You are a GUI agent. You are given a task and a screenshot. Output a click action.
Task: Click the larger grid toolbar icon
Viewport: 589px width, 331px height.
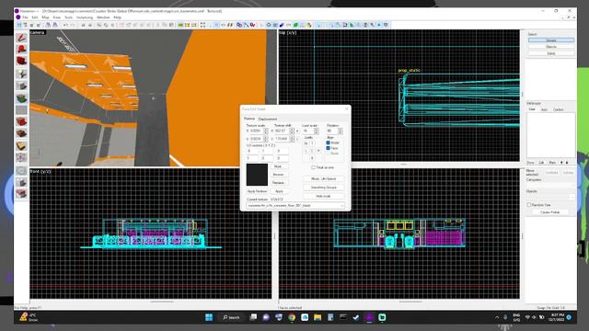(x=38, y=25)
